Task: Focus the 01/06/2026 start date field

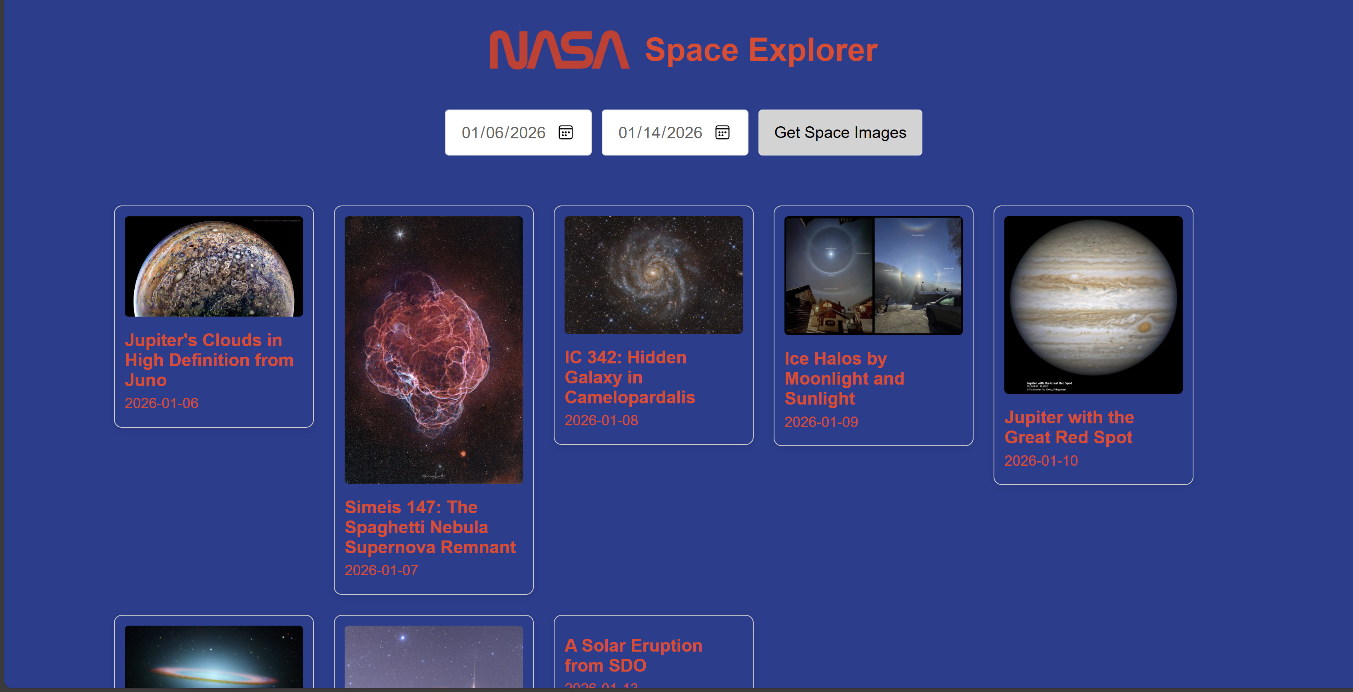Action: point(518,132)
